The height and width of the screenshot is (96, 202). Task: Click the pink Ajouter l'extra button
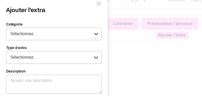point(172,35)
